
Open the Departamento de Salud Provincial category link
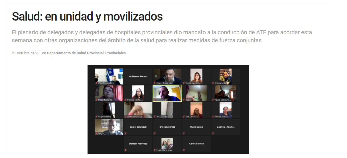(x=75, y=53)
